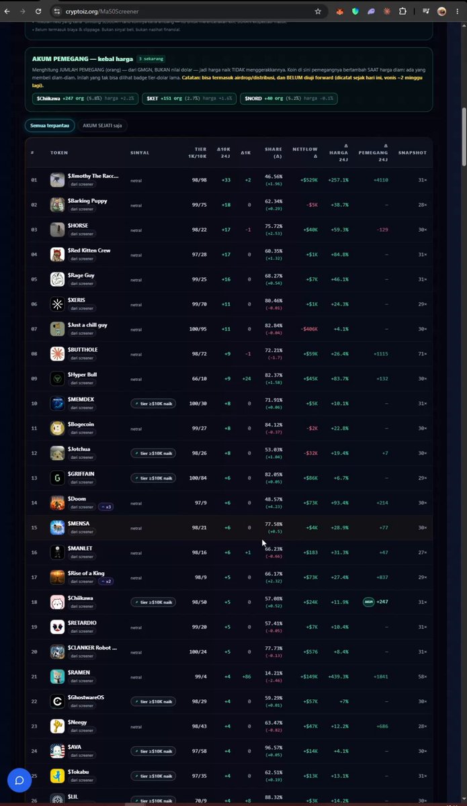Open the $KET +151 org chip
The width and height of the screenshot is (467, 806).
coord(189,99)
